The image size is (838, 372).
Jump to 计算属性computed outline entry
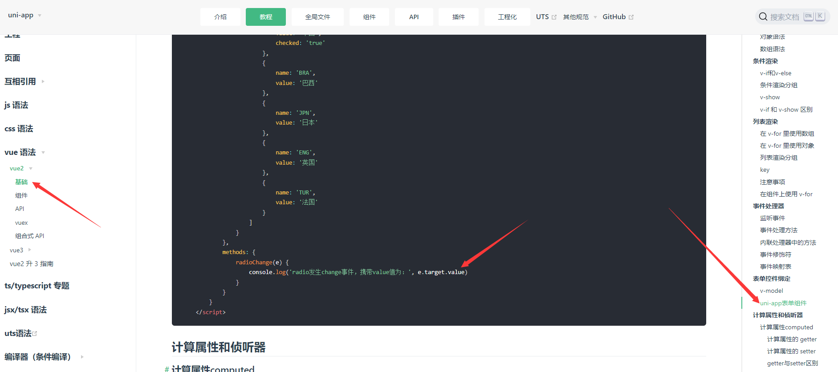(786, 327)
